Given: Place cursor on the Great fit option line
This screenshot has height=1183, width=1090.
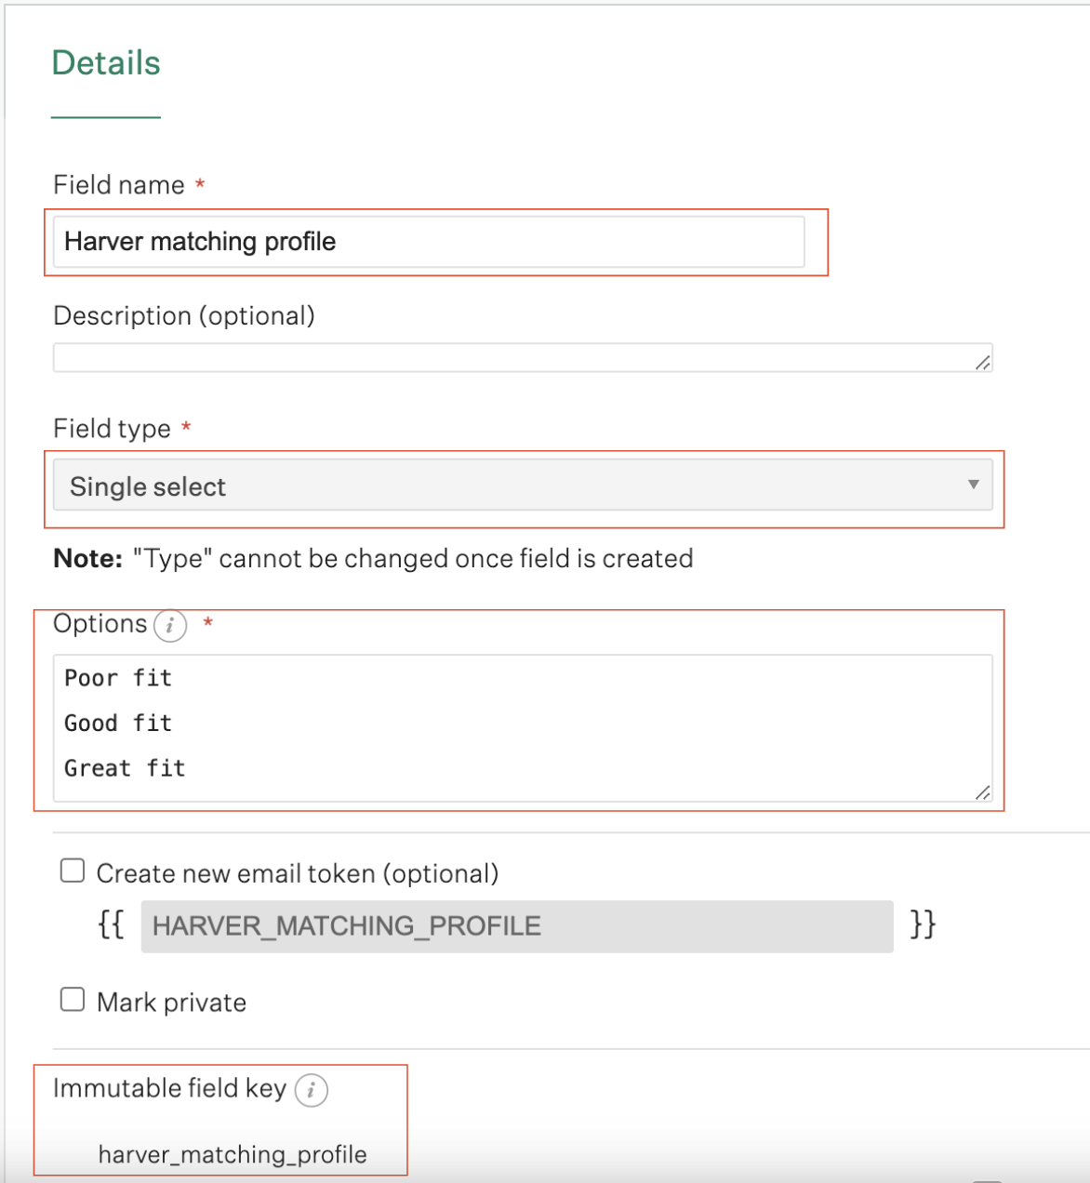Looking at the screenshot, I should 125,768.
